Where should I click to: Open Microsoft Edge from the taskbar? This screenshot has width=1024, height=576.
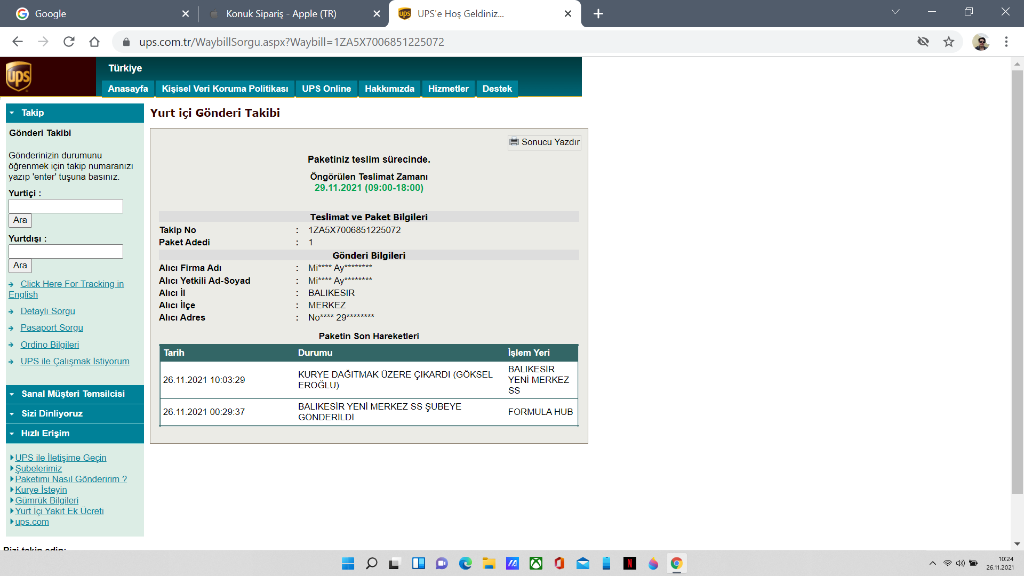coord(466,564)
